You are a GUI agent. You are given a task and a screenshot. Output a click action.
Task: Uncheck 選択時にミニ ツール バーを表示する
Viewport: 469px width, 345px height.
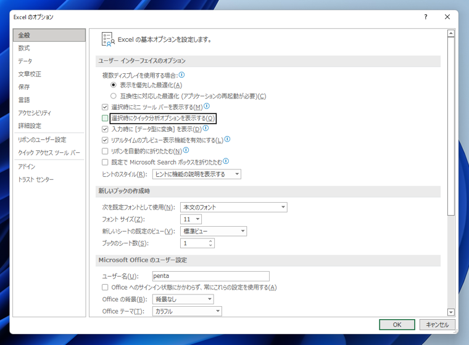[x=105, y=107]
